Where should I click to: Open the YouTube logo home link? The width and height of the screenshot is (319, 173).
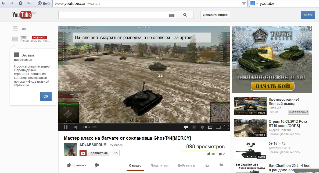click(22, 15)
